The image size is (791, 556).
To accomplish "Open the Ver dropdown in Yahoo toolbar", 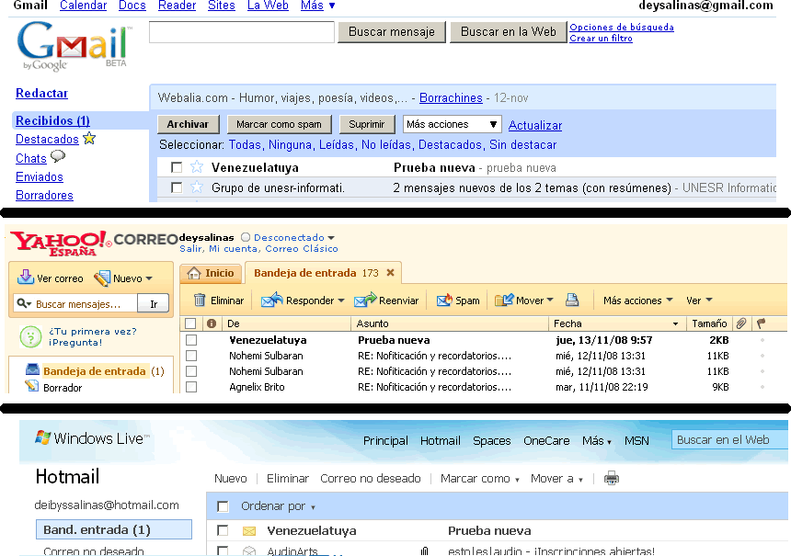I will click(699, 300).
